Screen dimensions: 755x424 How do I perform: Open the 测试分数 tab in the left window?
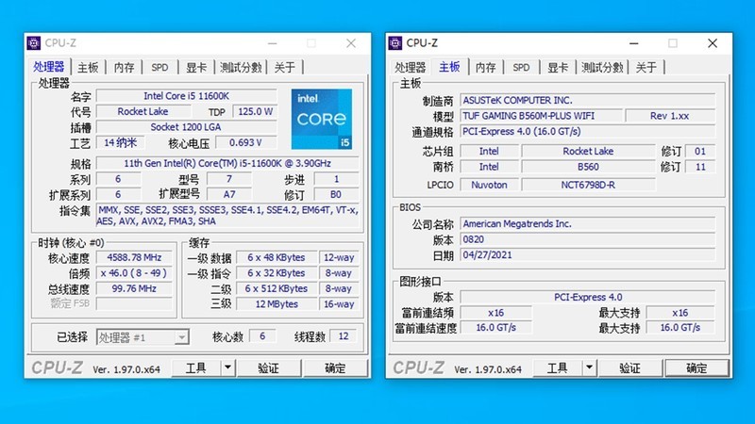coord(241,67)
